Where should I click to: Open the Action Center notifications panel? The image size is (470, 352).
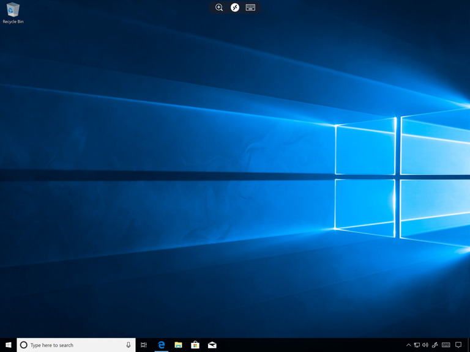(458, 345)
